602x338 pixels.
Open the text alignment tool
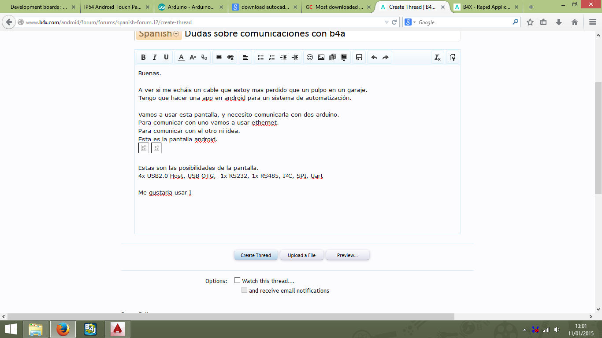[245, 57]
